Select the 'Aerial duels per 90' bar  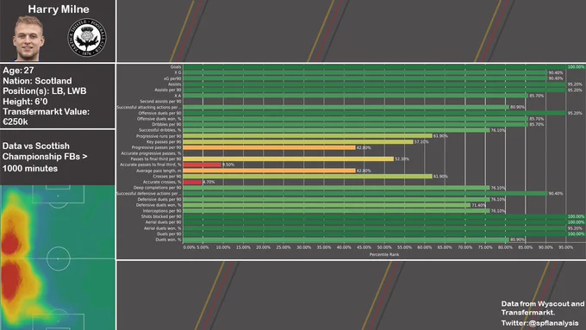(x=375, y=222)
